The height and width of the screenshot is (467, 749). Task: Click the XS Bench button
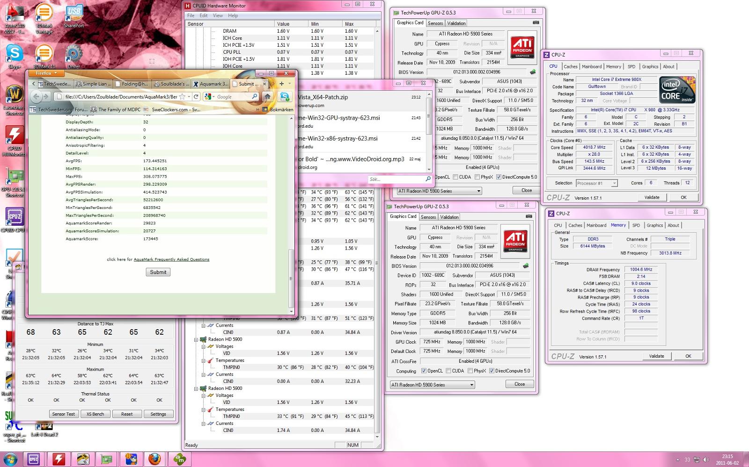95,414
